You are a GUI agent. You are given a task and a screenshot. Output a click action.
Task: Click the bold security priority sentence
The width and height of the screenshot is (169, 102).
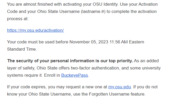point(70,61)
